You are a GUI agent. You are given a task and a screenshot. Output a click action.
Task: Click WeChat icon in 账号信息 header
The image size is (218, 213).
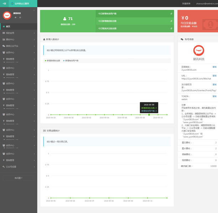click(x=182, y=39)
